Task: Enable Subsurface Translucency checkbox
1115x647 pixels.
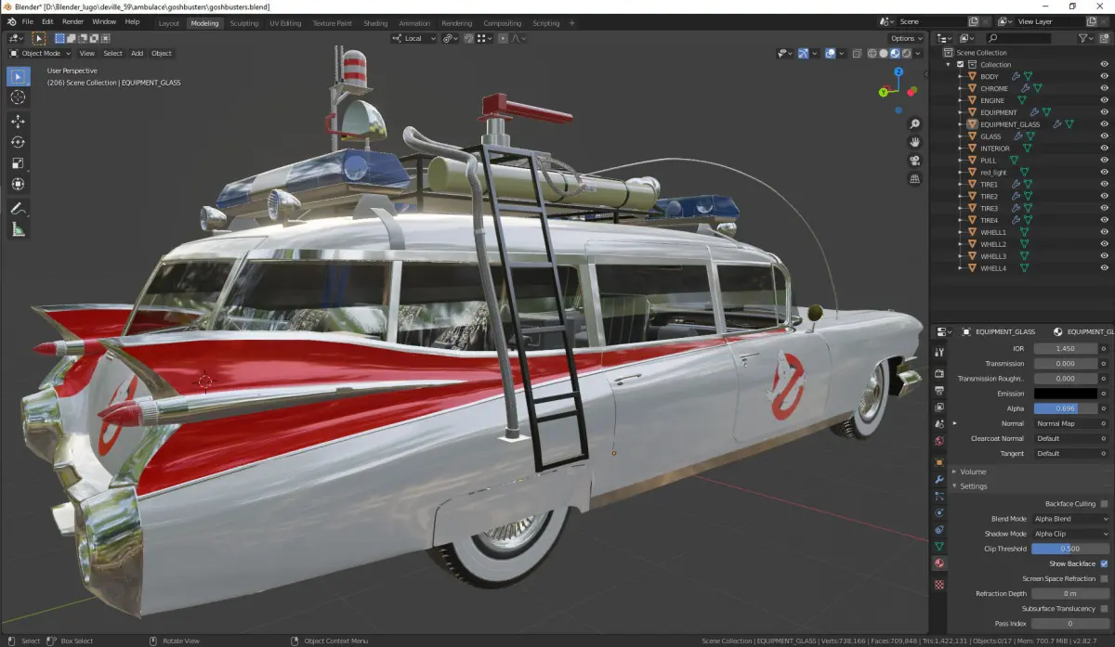Action: click(x=1104, y=609)
